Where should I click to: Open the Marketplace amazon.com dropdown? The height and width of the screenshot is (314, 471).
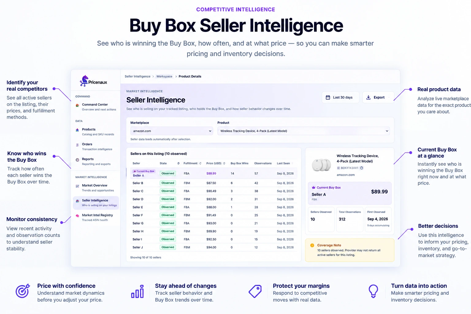(172, 131)
